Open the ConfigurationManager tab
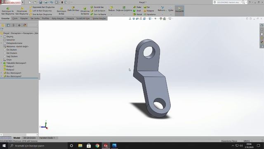Image resolution: width=264 pixels, height=149 pixels. click(x=14, y=25)
